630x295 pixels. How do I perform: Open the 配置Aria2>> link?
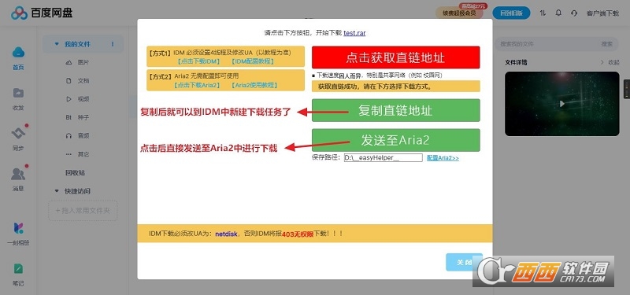point(443,158)
